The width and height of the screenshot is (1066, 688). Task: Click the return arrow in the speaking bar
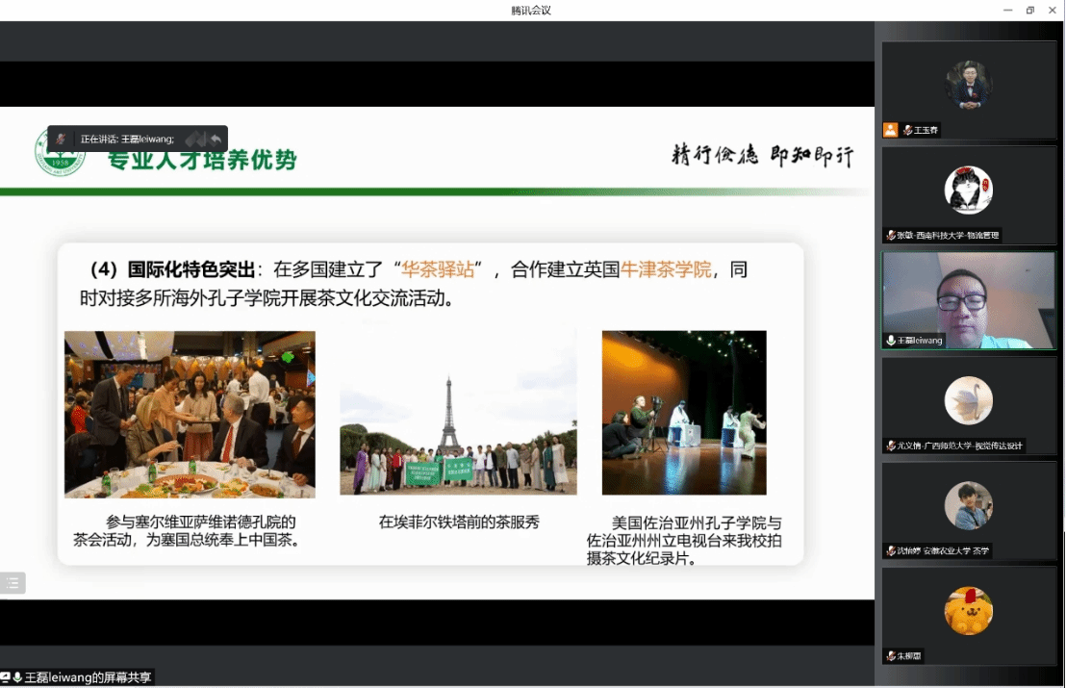[x=216, y=139]
